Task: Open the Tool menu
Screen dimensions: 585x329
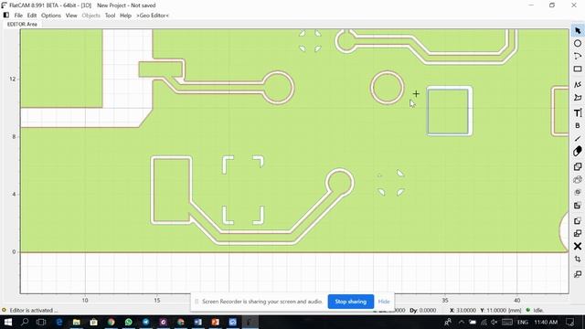Action: click(110, 16)
